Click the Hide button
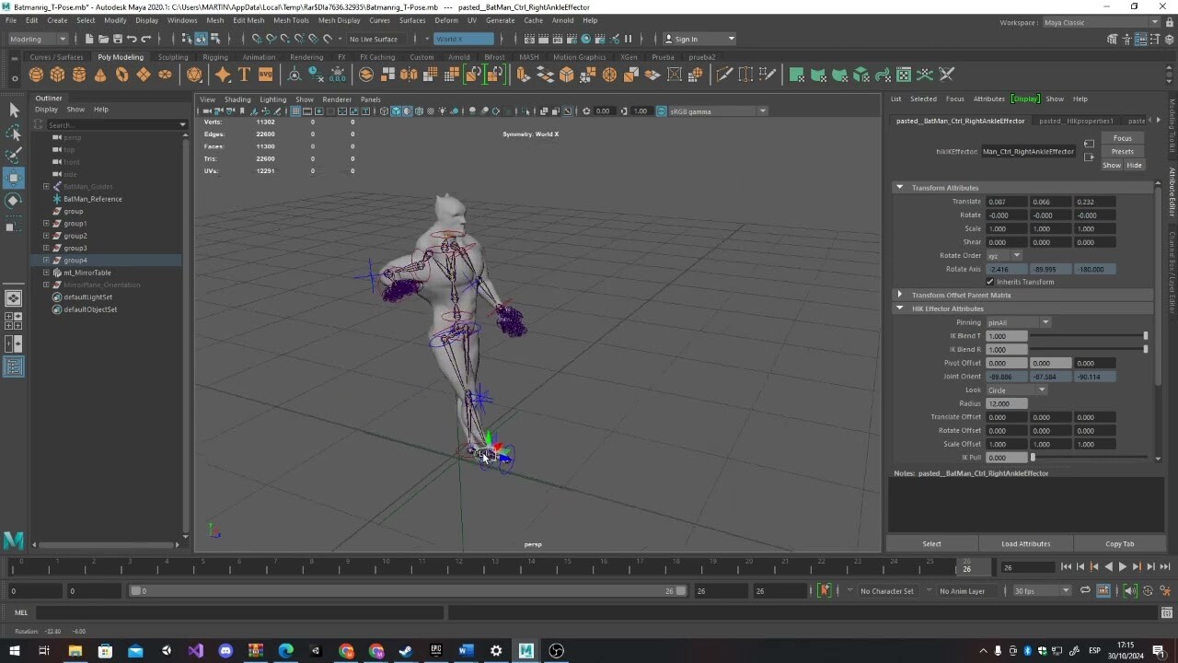This screenshot has height=663, width=1178. (x=1134, y=166)
